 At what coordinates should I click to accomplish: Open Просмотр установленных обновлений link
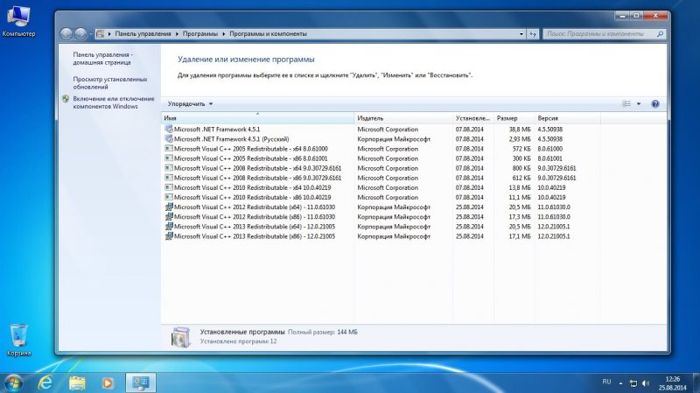(x=110, y=83)
